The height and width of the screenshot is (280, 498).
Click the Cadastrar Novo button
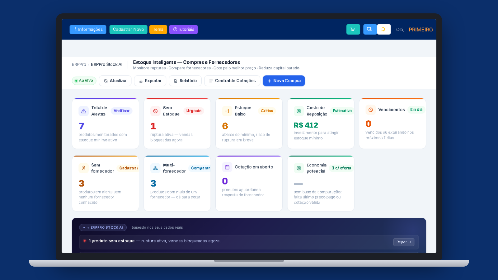point(128,30)
